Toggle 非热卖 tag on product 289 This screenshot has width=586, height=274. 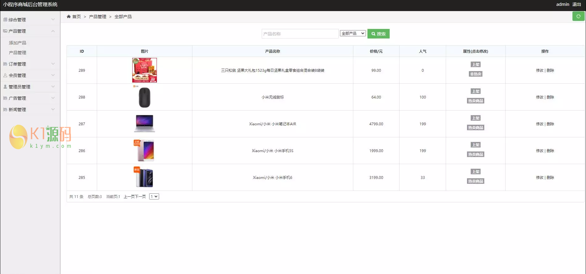coord(476,74)
